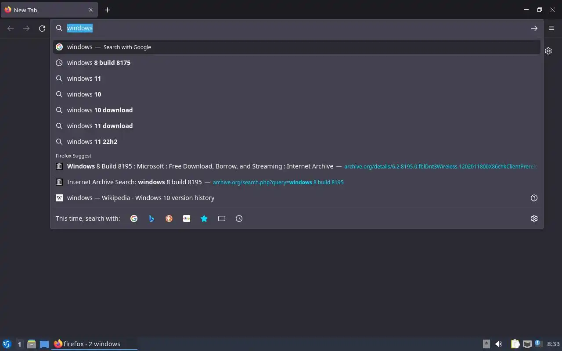Click the notification tray icon with badge
This screenshot has width=562, height=351.
(539, 344)
